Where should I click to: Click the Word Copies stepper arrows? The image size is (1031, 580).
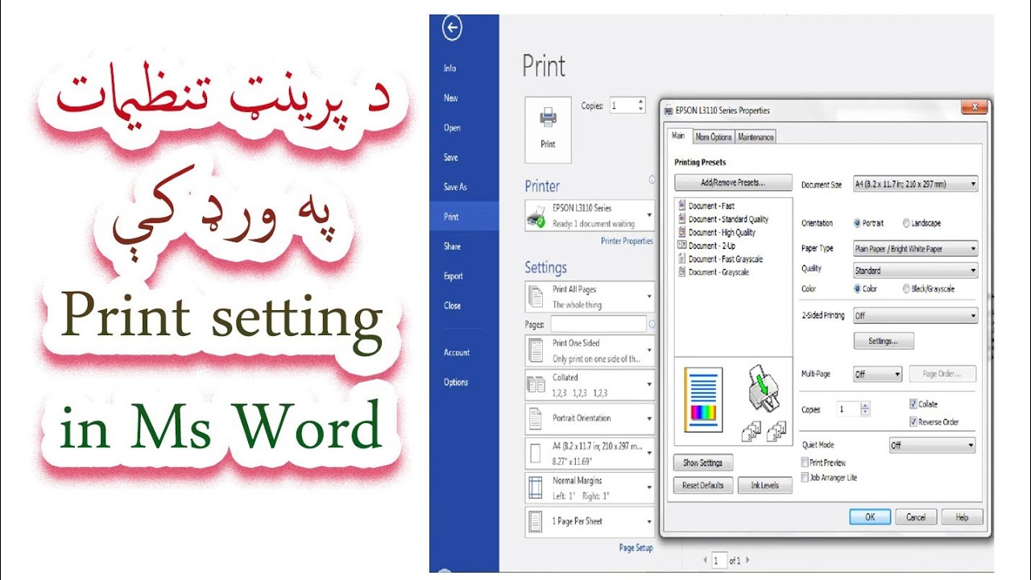[641, 106]
